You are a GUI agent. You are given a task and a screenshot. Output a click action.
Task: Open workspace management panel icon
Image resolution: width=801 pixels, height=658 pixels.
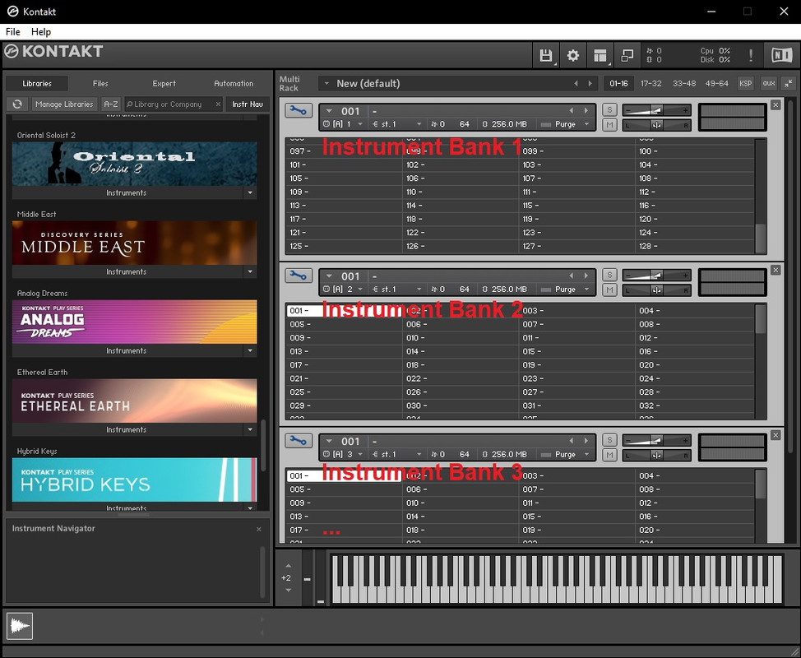click(x=600, y=55)
